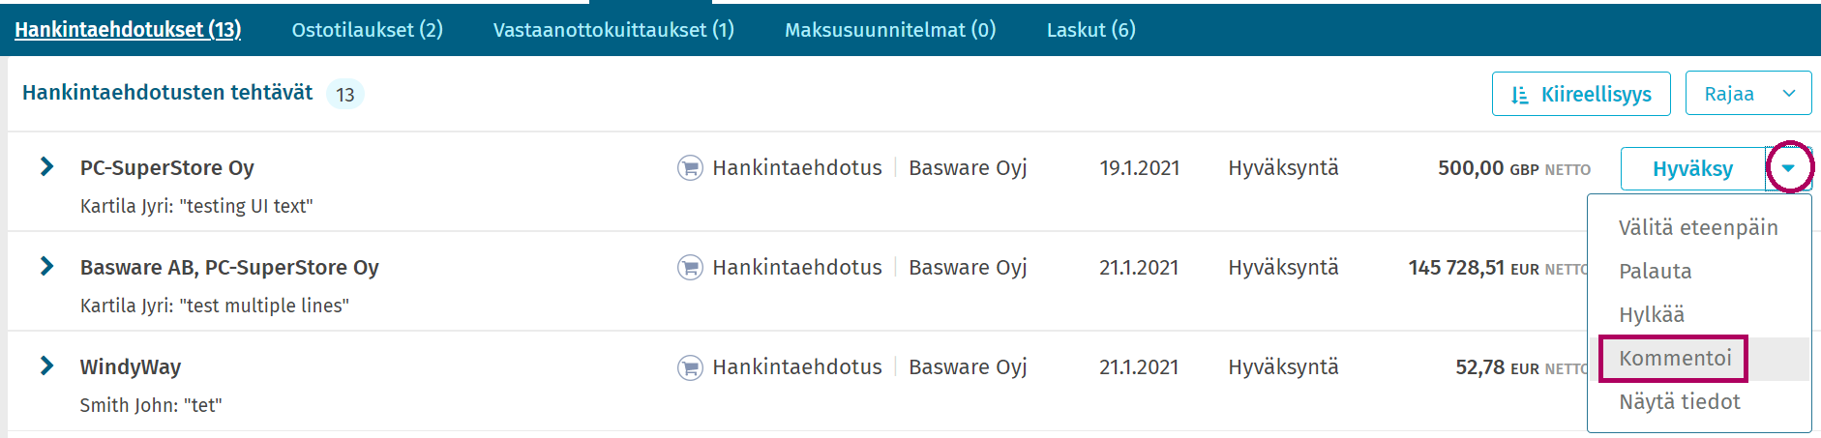
Task: Open the Rajaa filter dropdown
Action: pos(1748,94)
